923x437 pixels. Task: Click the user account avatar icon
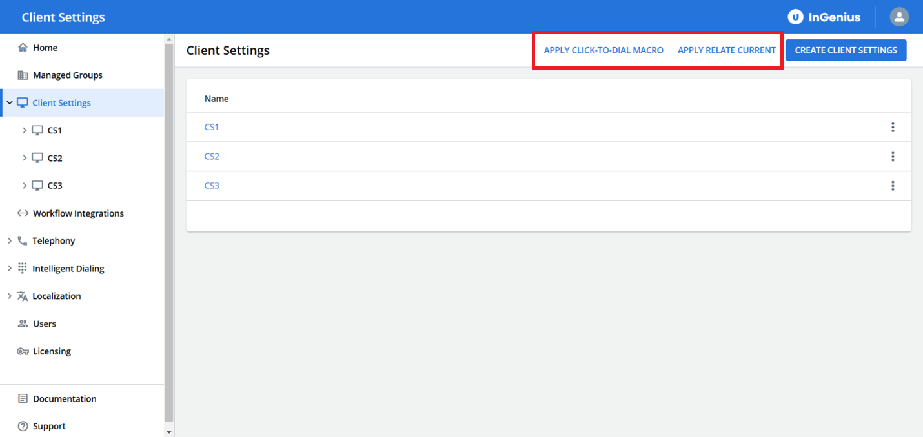tap(899, 17)
